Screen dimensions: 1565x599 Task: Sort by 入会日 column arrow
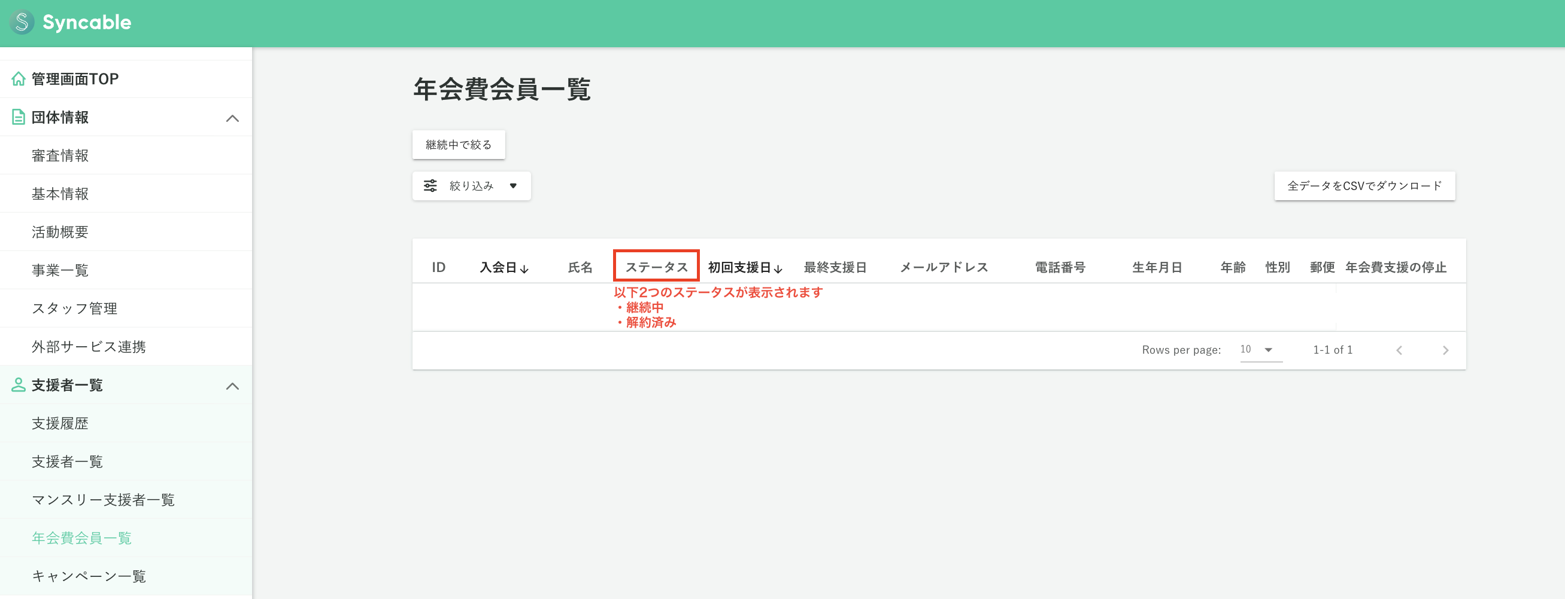coord(524,268)
